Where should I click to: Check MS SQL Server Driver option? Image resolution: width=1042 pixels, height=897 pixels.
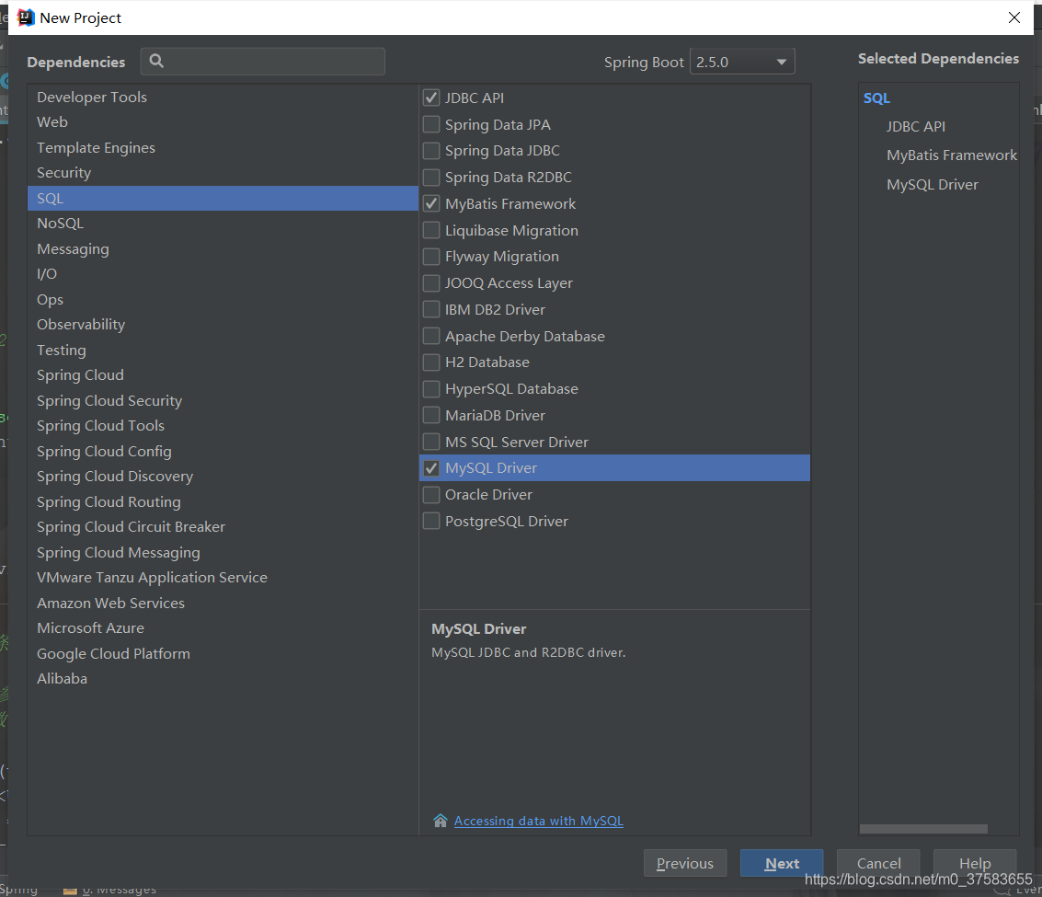point(431,442)
